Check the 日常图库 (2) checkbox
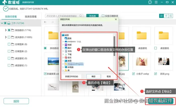 click(x=9, y=51)
